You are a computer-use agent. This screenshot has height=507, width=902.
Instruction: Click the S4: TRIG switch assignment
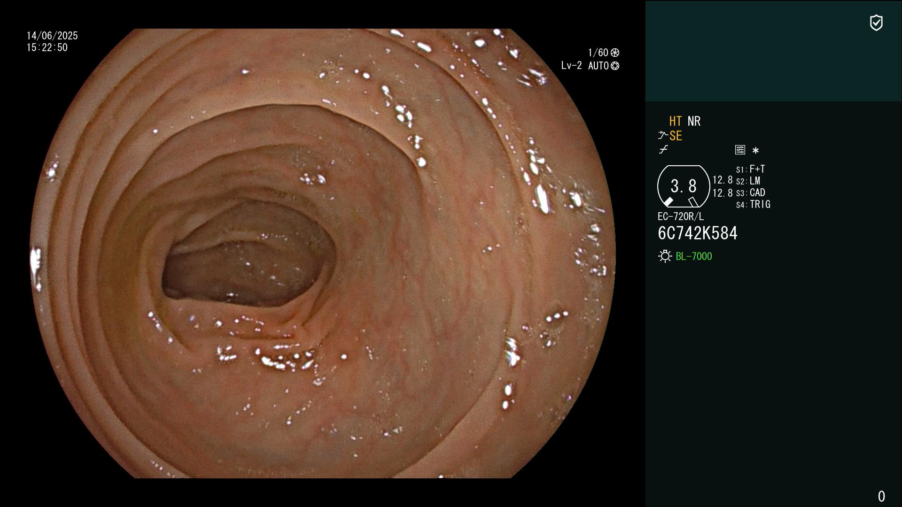[753, 204]
